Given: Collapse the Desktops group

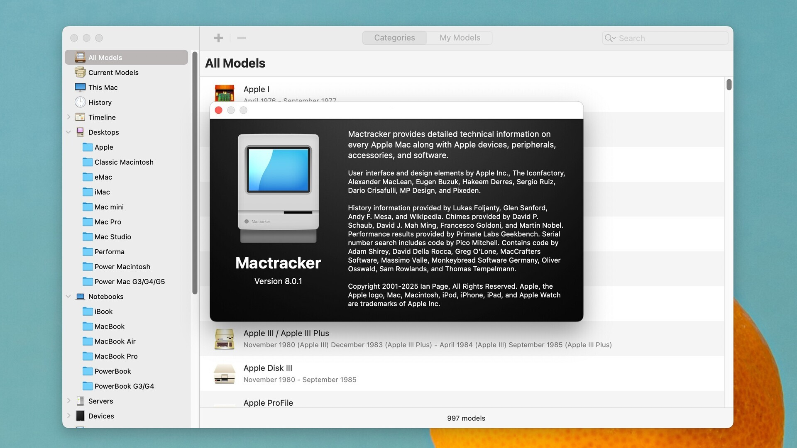Looking at the screenshot, I should (x=68, y=132).
